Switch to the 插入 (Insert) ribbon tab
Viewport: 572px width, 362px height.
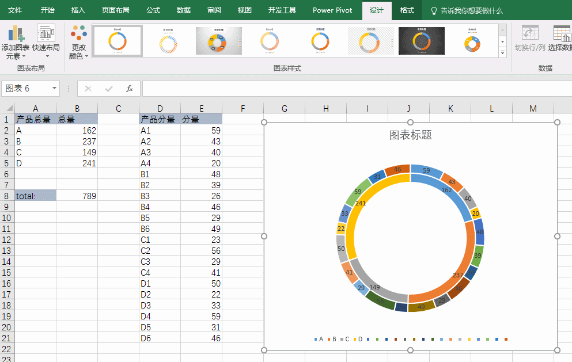(78, 10)
